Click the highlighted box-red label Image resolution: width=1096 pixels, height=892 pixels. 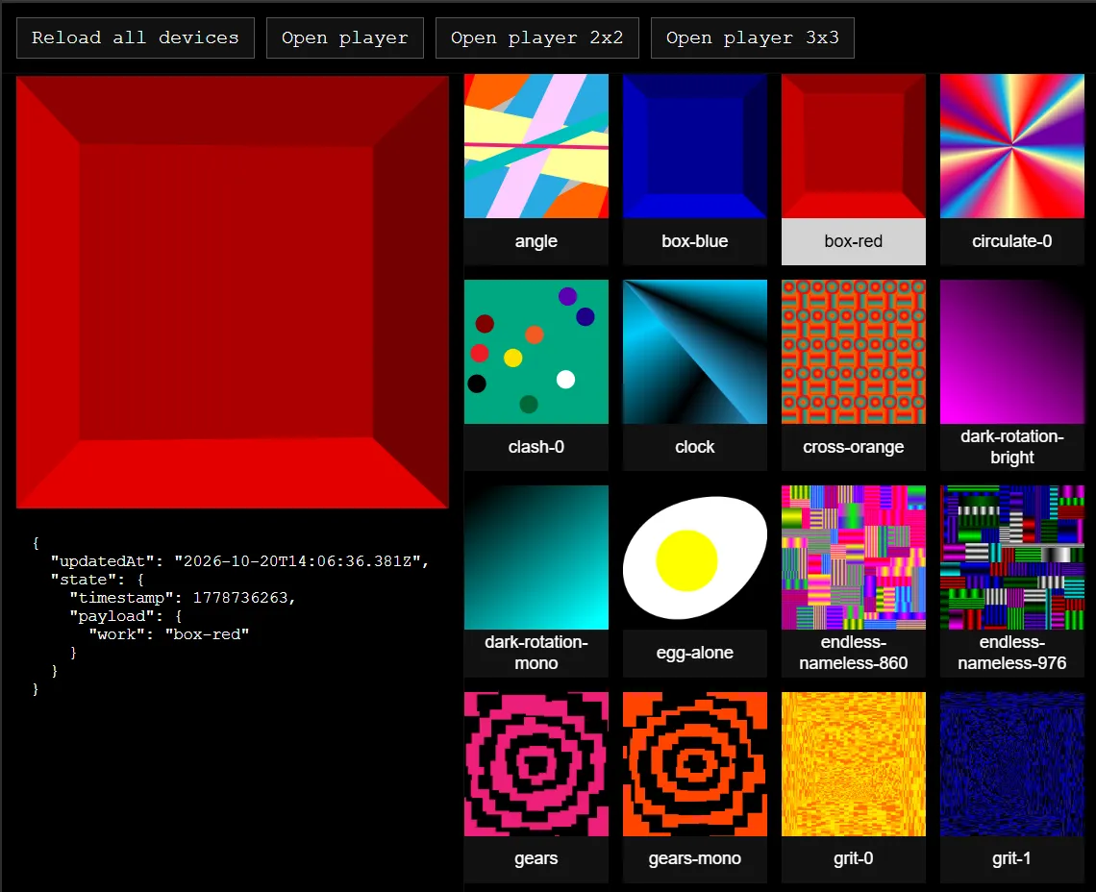(x=854, y=241)
